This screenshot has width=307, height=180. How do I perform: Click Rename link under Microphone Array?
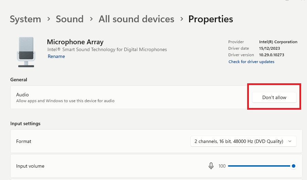click(x=56, y=57)
